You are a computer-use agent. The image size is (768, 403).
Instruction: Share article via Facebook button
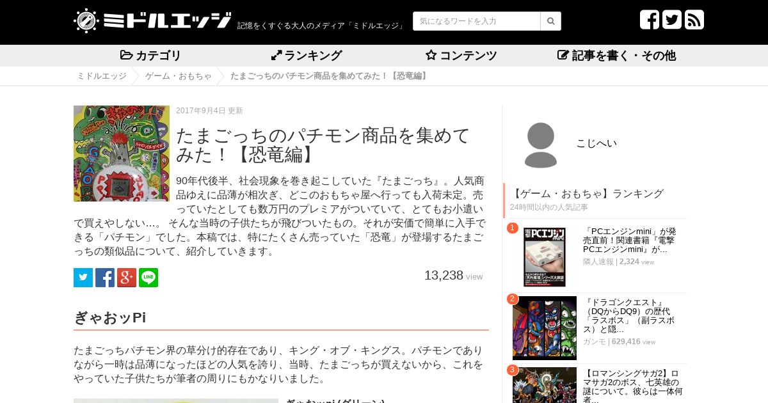[x=105, y=278]
